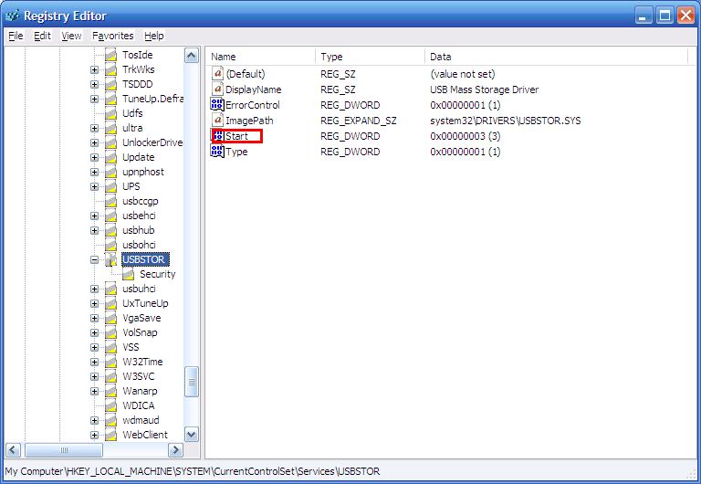The image size is (701, 484).
Task: Click the VgaSave folder icon
Action: (110, 318)
